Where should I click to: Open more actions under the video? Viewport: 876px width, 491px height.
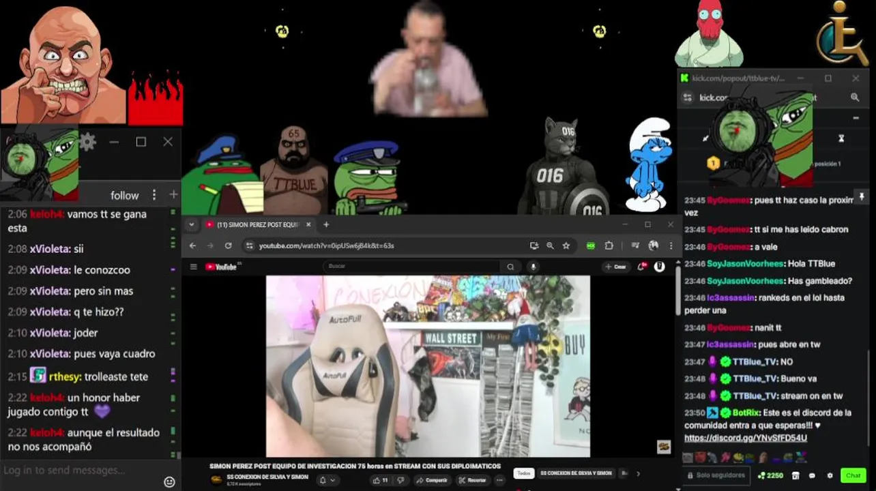point(499,480)
